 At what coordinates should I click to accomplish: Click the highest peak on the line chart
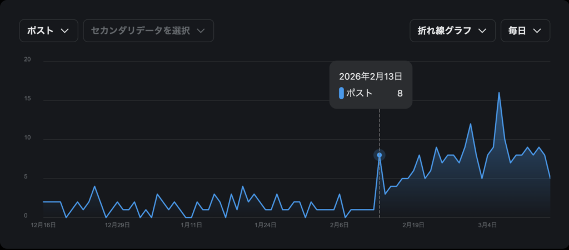pos(499,93)
